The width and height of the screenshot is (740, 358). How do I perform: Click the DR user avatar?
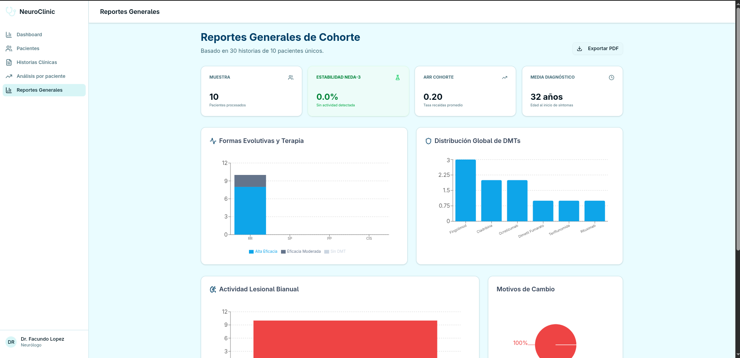[11, 342]
